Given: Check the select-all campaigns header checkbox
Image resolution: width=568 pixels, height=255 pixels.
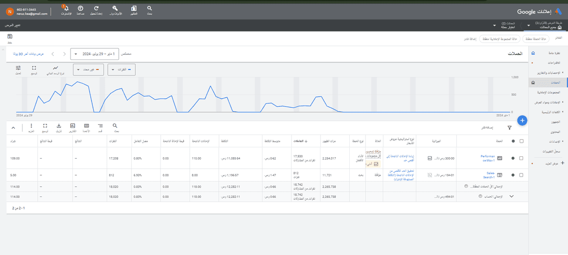Looking at the screenshot, I should (x=522, y=141).
